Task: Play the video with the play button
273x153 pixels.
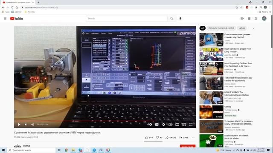Action: (19, 125)
